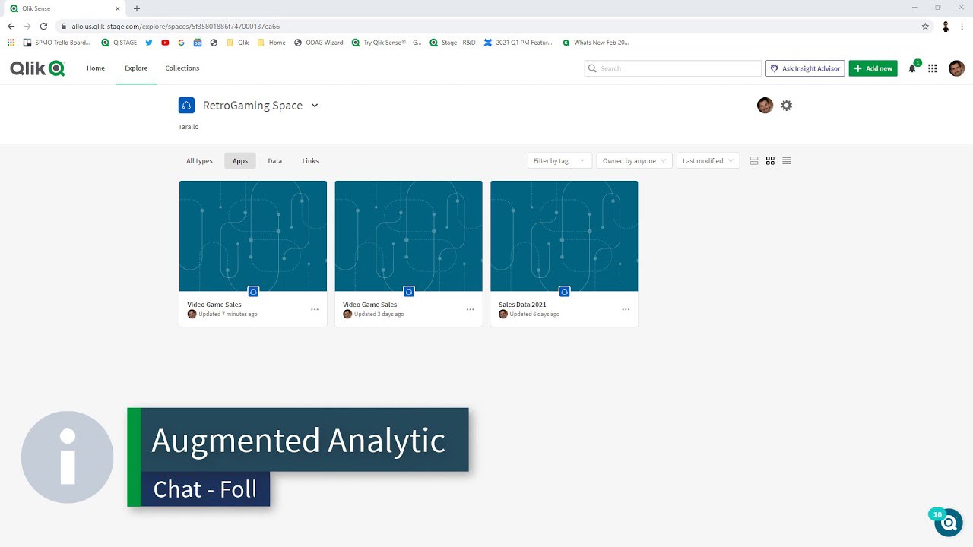This screenshot has width=973, height=547.
Task: Open the Google bookmark
Action: [x=182, y=43]
